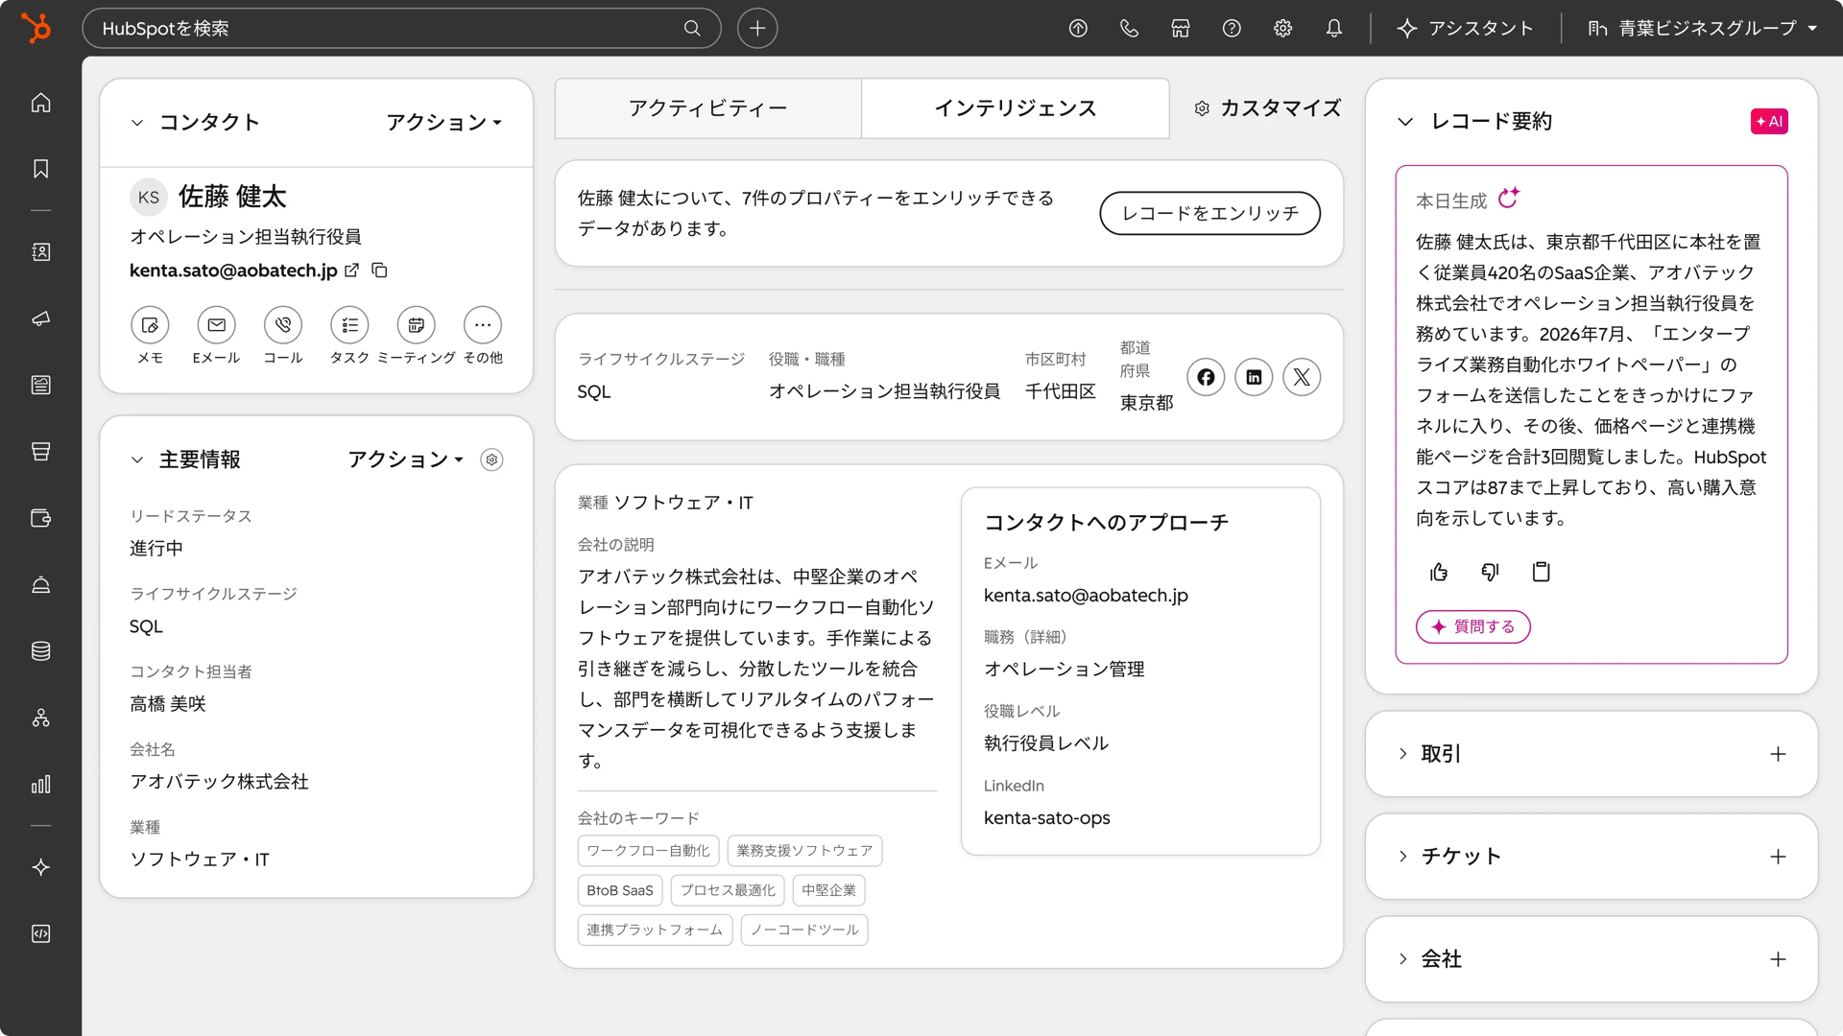Open その他 more actions icon
This screenshot has height=1036, width=1843.
(483, 325)
